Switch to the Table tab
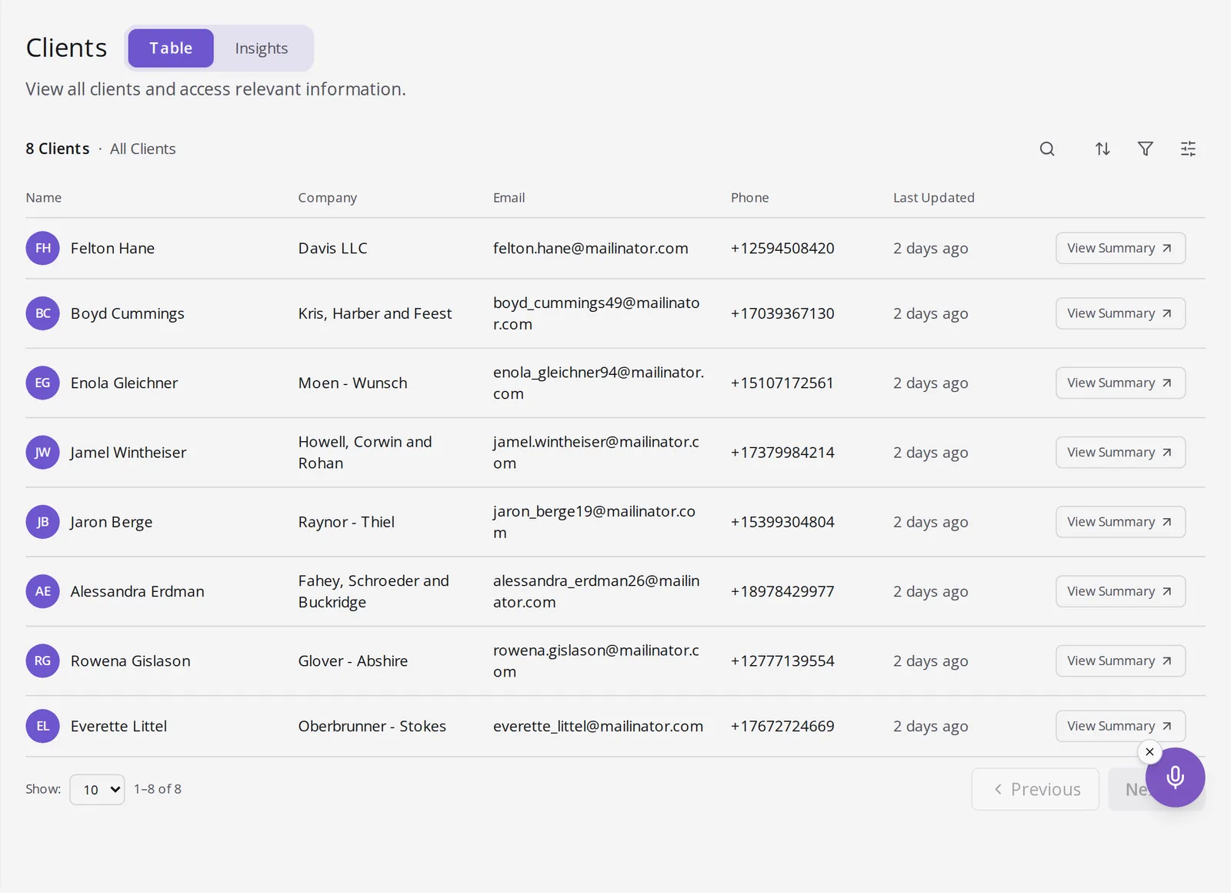Screen dimensions: 1231x893 [171, 48]
